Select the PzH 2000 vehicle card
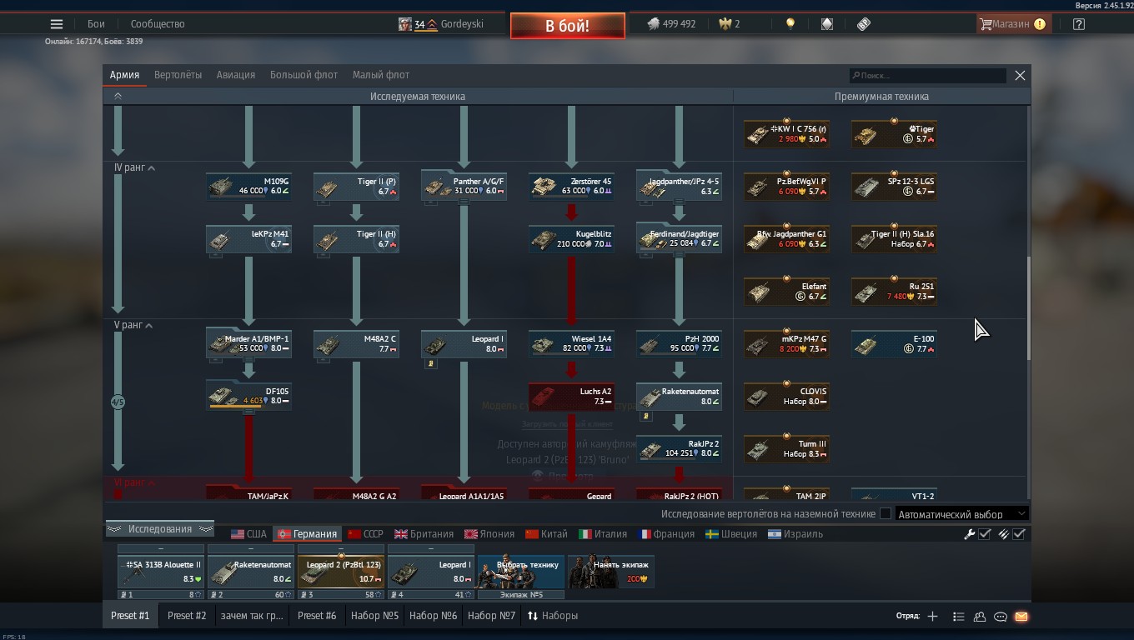Viewport: 1134px width, 640px height. [x=680, y=344]
